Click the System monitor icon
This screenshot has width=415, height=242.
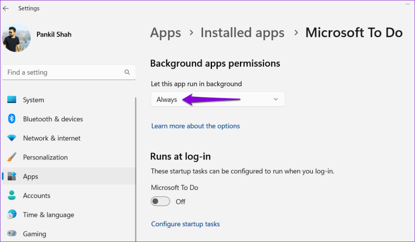pyautogui.click(x=12, y=99)
